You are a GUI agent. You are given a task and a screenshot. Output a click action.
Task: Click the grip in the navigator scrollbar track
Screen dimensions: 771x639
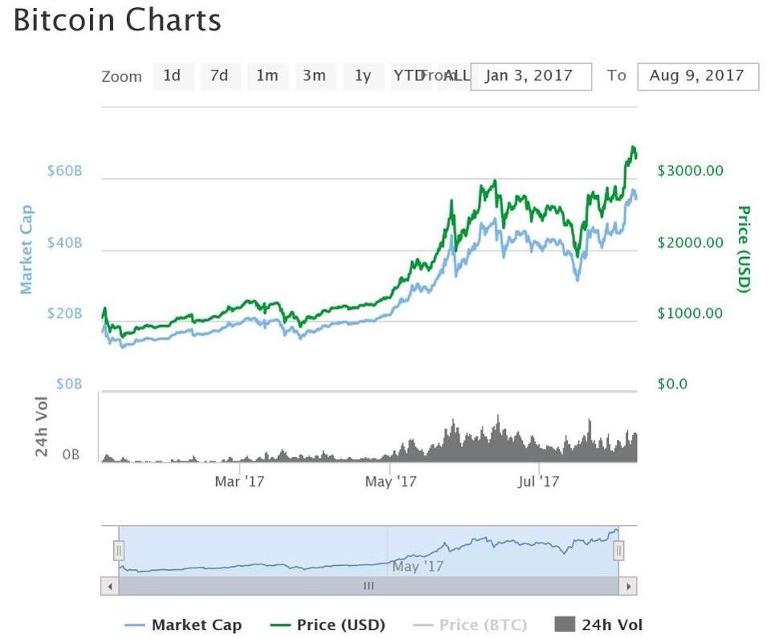[x=368, y=586]
